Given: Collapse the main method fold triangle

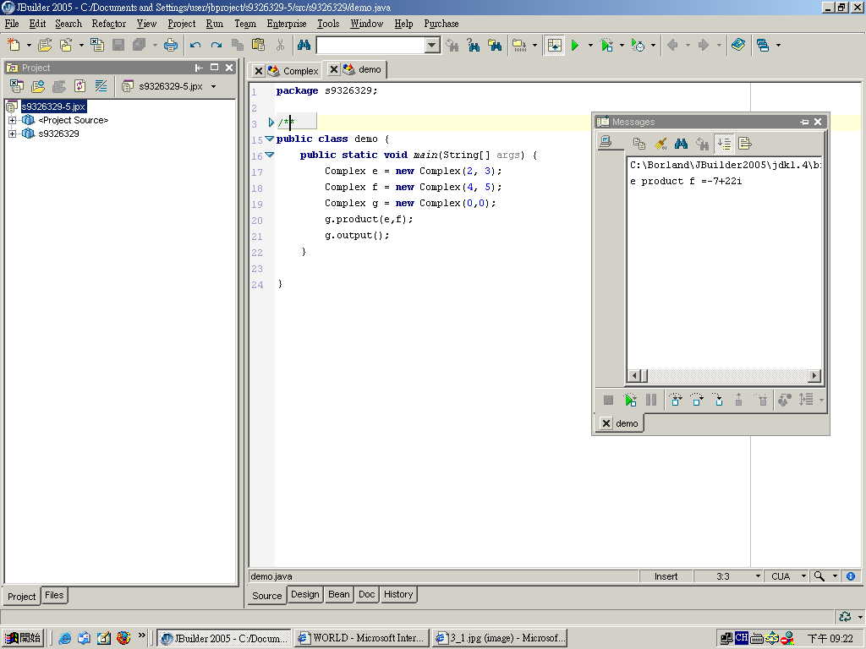Looking at the screenshot, I should pyautogui.click(x=270, y=155).
